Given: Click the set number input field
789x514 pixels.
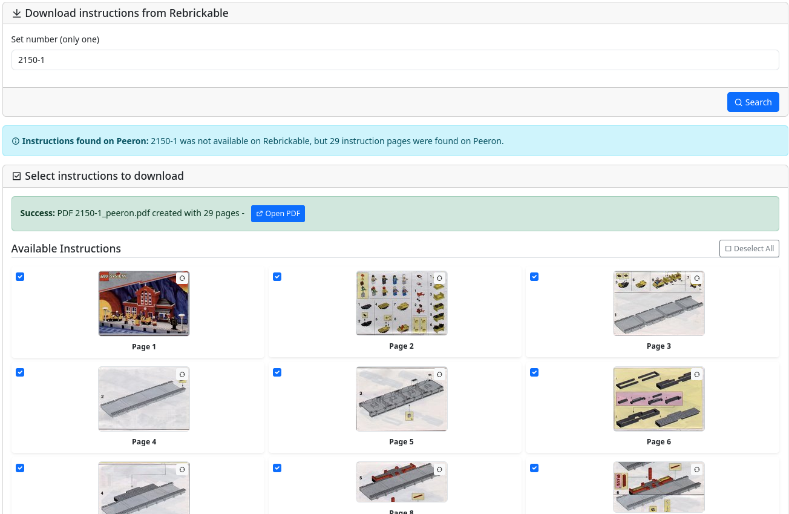Looking at the screenshot, I should (x=394, y=60).
